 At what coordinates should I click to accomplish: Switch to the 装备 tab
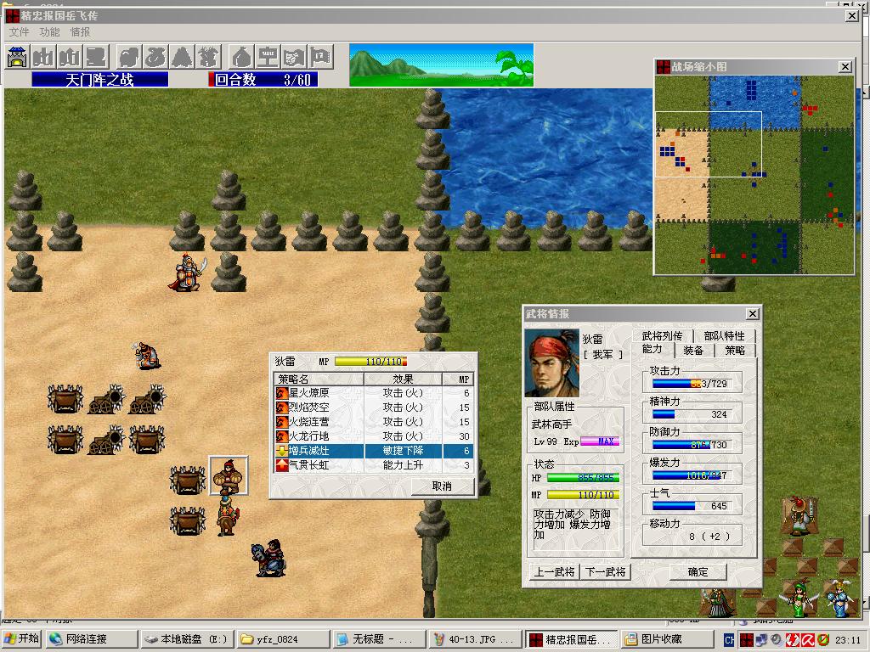point(693,350)
